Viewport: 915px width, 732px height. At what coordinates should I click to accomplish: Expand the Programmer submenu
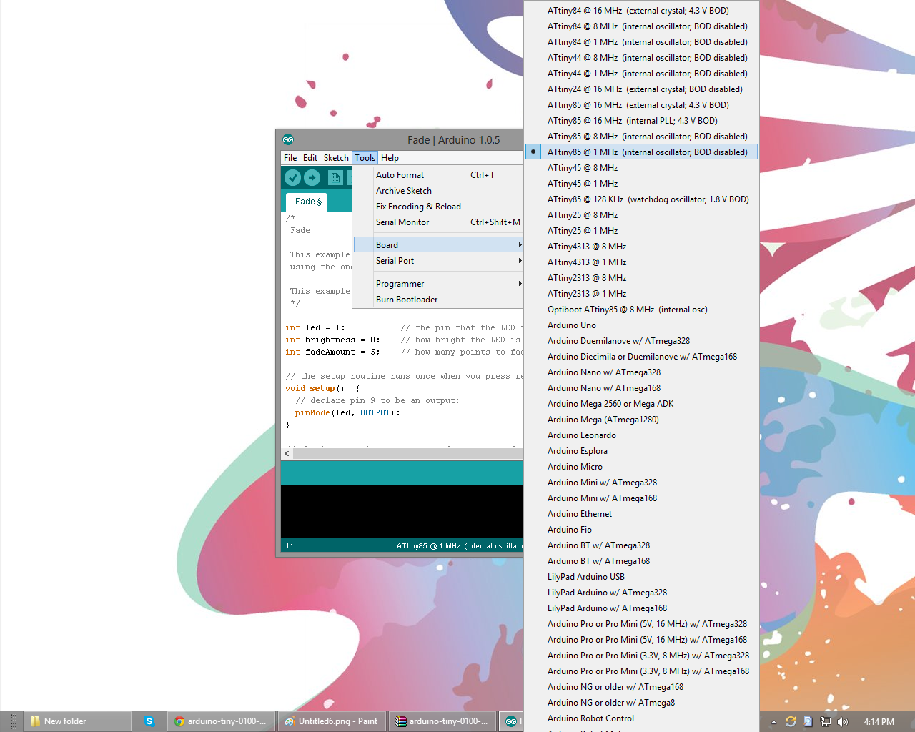439,284
